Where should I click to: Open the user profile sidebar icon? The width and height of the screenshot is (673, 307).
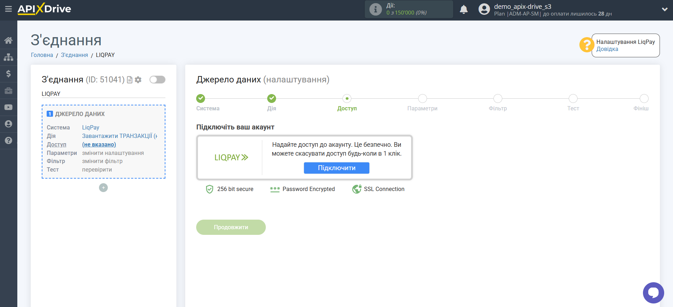[8, 124]
